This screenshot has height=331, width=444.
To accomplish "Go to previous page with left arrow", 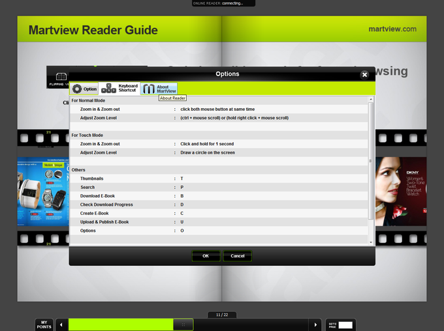I will [x=61, y=324].
